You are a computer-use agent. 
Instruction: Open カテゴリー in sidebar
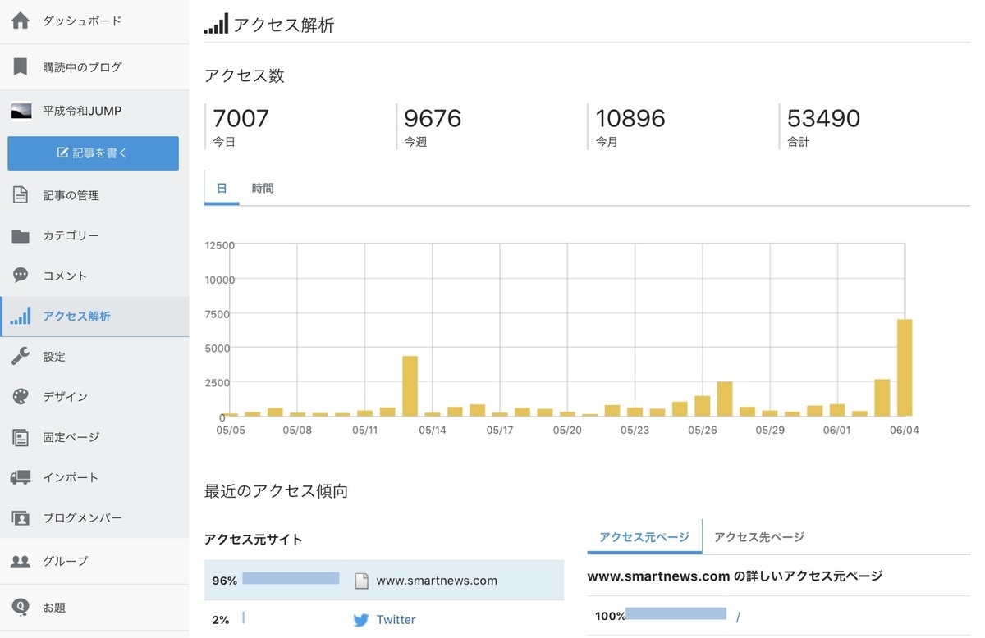coord(71,236)
